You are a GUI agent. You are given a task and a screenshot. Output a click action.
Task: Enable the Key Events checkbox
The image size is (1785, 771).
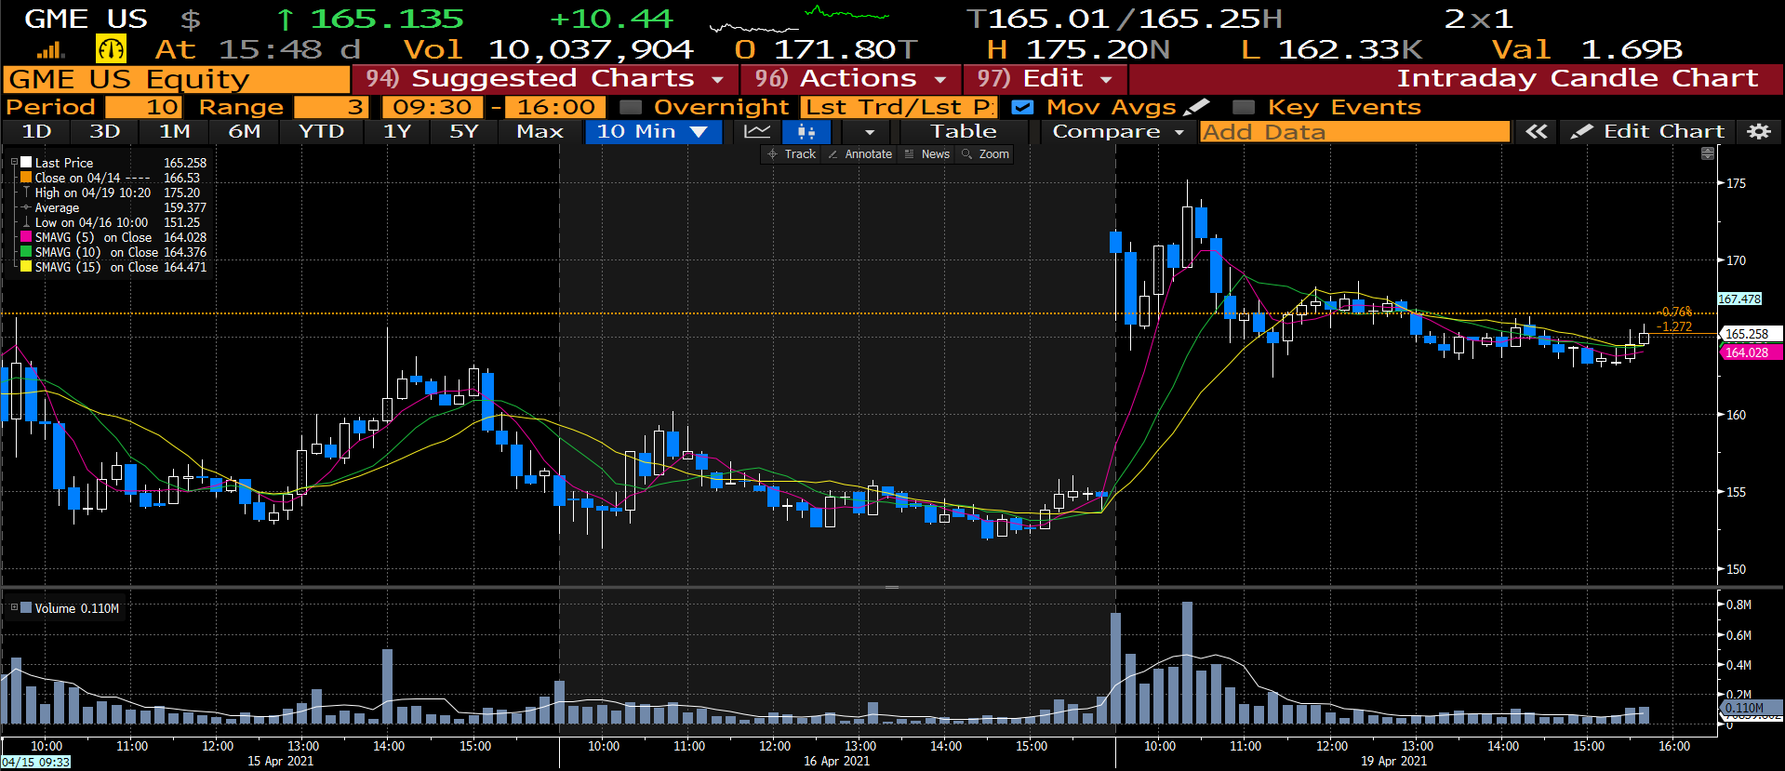(x=1243, y=107)
